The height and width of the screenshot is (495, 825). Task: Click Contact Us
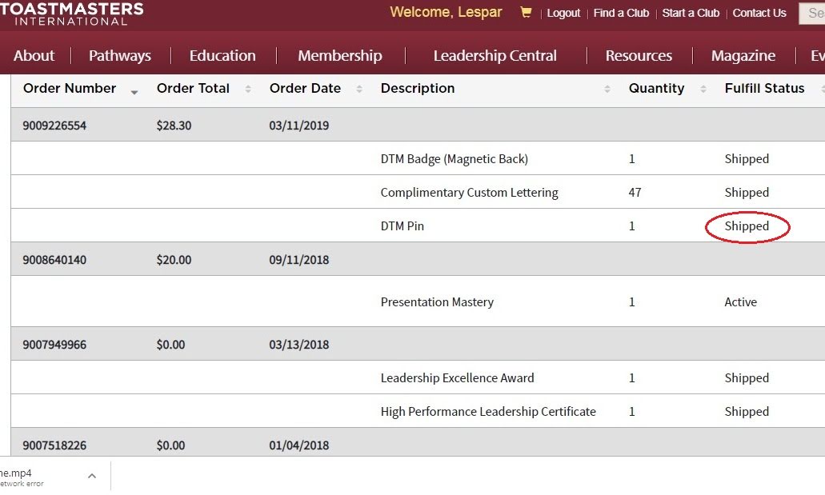pos(759,14)
